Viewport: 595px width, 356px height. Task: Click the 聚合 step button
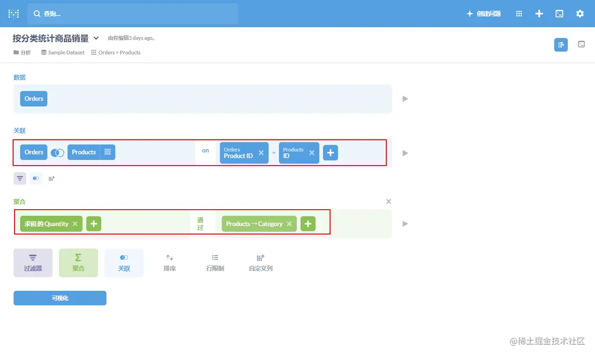tap(78, 263)
